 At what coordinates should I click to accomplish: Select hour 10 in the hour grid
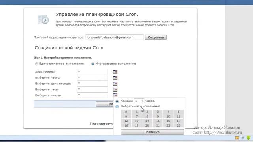pyautogui.click(x=168, y=116)
